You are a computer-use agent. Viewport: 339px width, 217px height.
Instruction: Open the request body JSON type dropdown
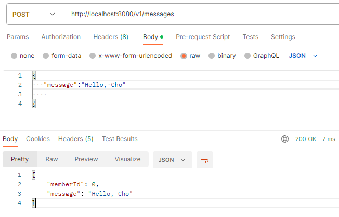[x=303, y=56]
